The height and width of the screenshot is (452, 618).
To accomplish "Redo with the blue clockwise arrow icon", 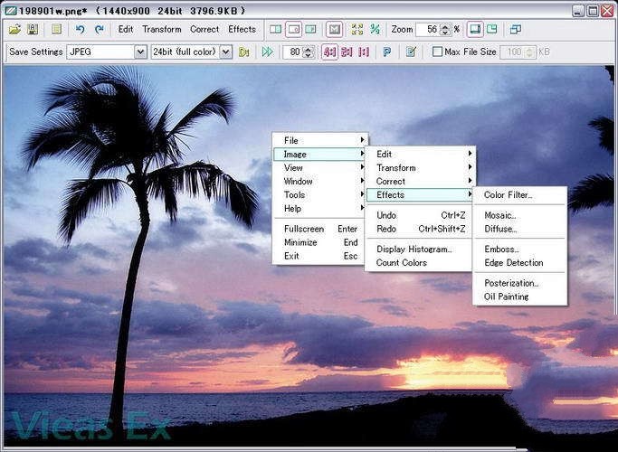I will coord(100,29).
